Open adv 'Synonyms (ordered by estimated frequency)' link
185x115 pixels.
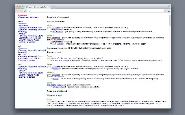(x=32, y=68)
